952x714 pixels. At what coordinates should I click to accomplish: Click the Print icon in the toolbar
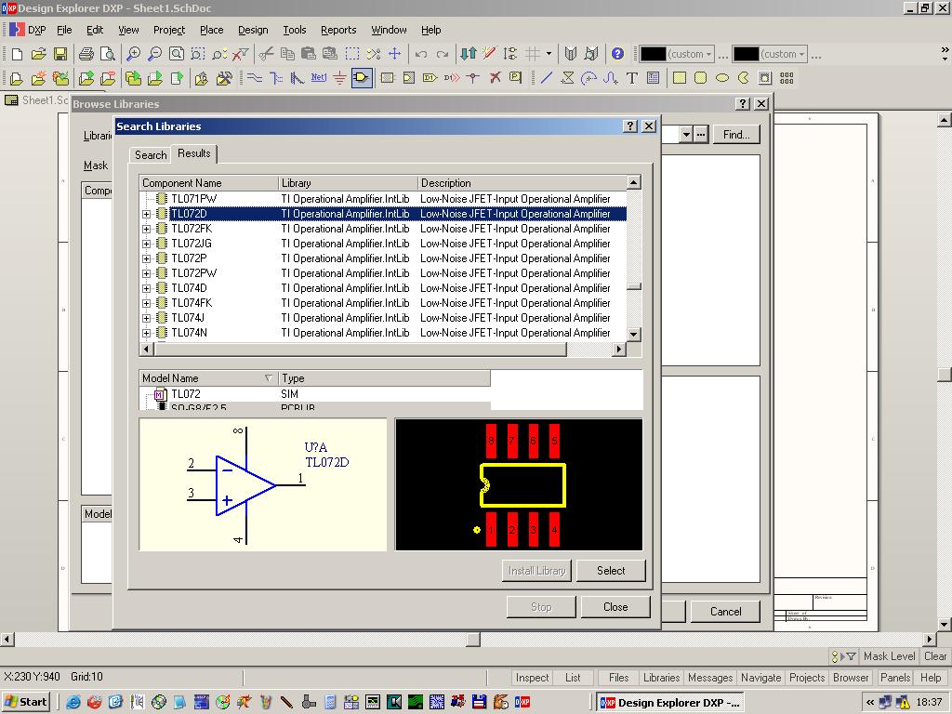point(86,54)
